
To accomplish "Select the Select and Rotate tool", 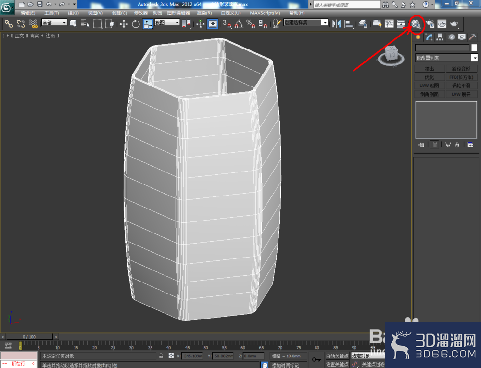I will [x=136, y=24].
